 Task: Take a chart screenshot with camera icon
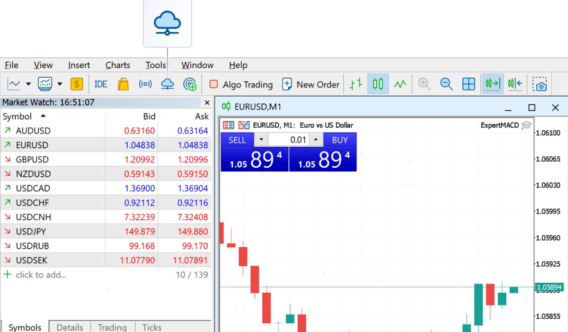(x=540, y=84)
